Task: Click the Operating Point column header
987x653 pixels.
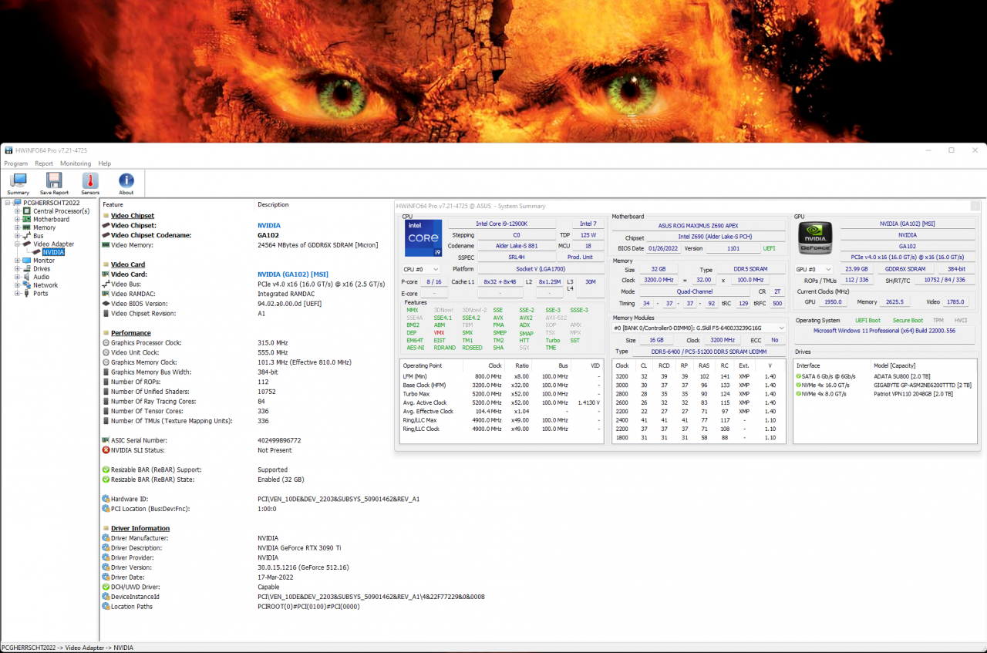Action: [x=423, y=365]
